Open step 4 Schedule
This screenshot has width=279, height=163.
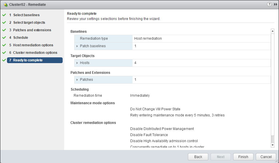(x=21, y=38)
